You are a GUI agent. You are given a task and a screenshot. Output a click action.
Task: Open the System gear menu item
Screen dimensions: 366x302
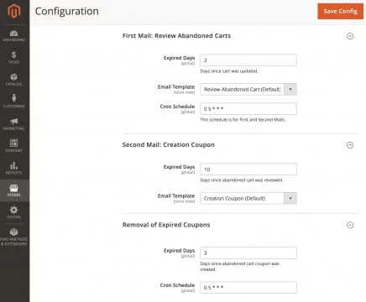point(14,212)
